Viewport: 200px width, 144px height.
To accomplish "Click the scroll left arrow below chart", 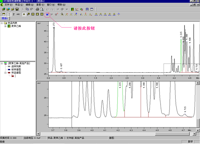I will pyautogui.click(x=38, y=134).
